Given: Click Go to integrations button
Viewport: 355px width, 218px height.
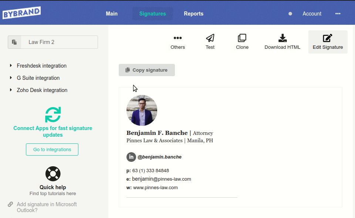Looking at the screenshot, I should (52, 150).
